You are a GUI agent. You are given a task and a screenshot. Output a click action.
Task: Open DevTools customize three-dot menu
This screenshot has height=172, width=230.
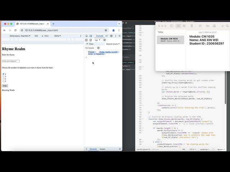[115, 36]
